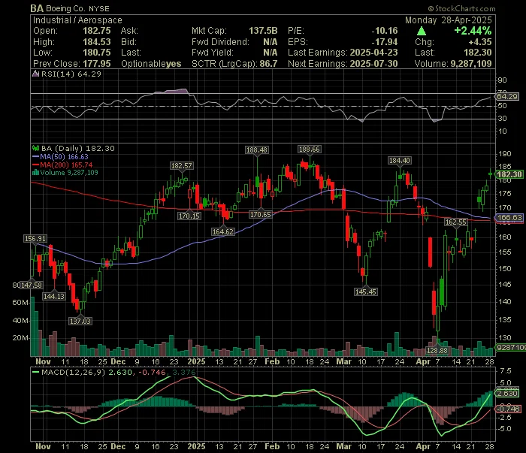Click the RSI(14) indicator icon
The image size is (526, 453).
pyautogui.click(x=35, y=74)
